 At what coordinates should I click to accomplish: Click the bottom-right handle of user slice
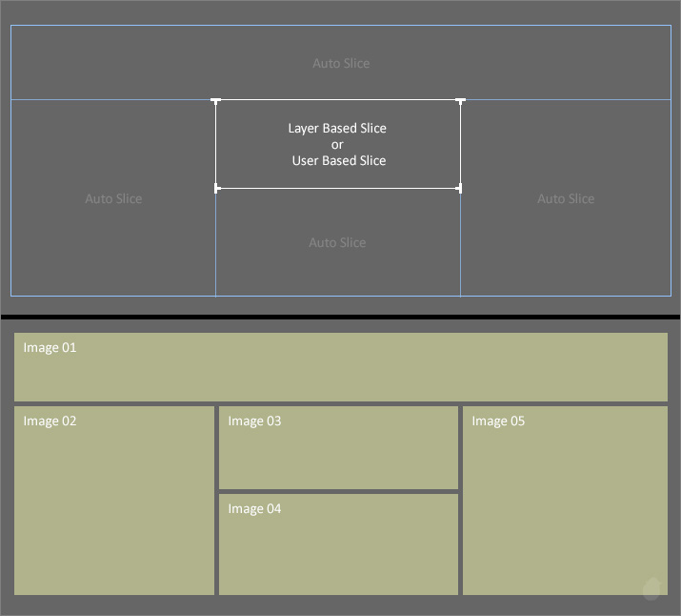click(461, 189)
